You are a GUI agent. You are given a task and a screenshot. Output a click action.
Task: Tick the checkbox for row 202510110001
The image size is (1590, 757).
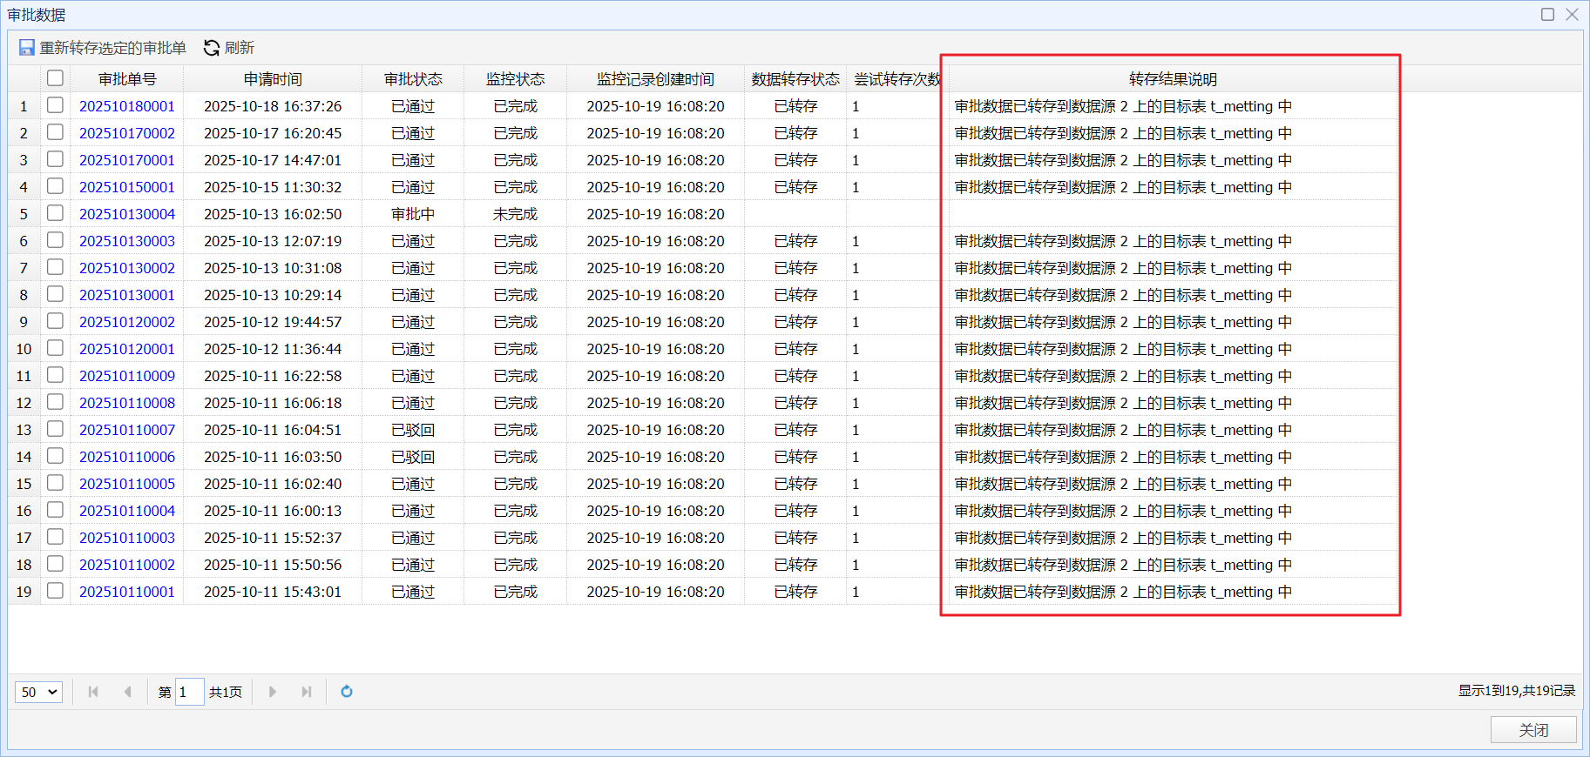tap(55, 591)
